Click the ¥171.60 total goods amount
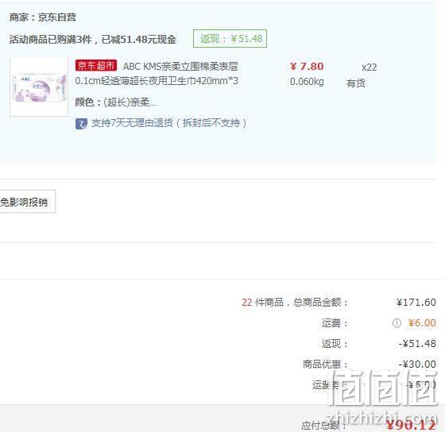Viewport: 445px width, 432px height. (x=416, y=303)
